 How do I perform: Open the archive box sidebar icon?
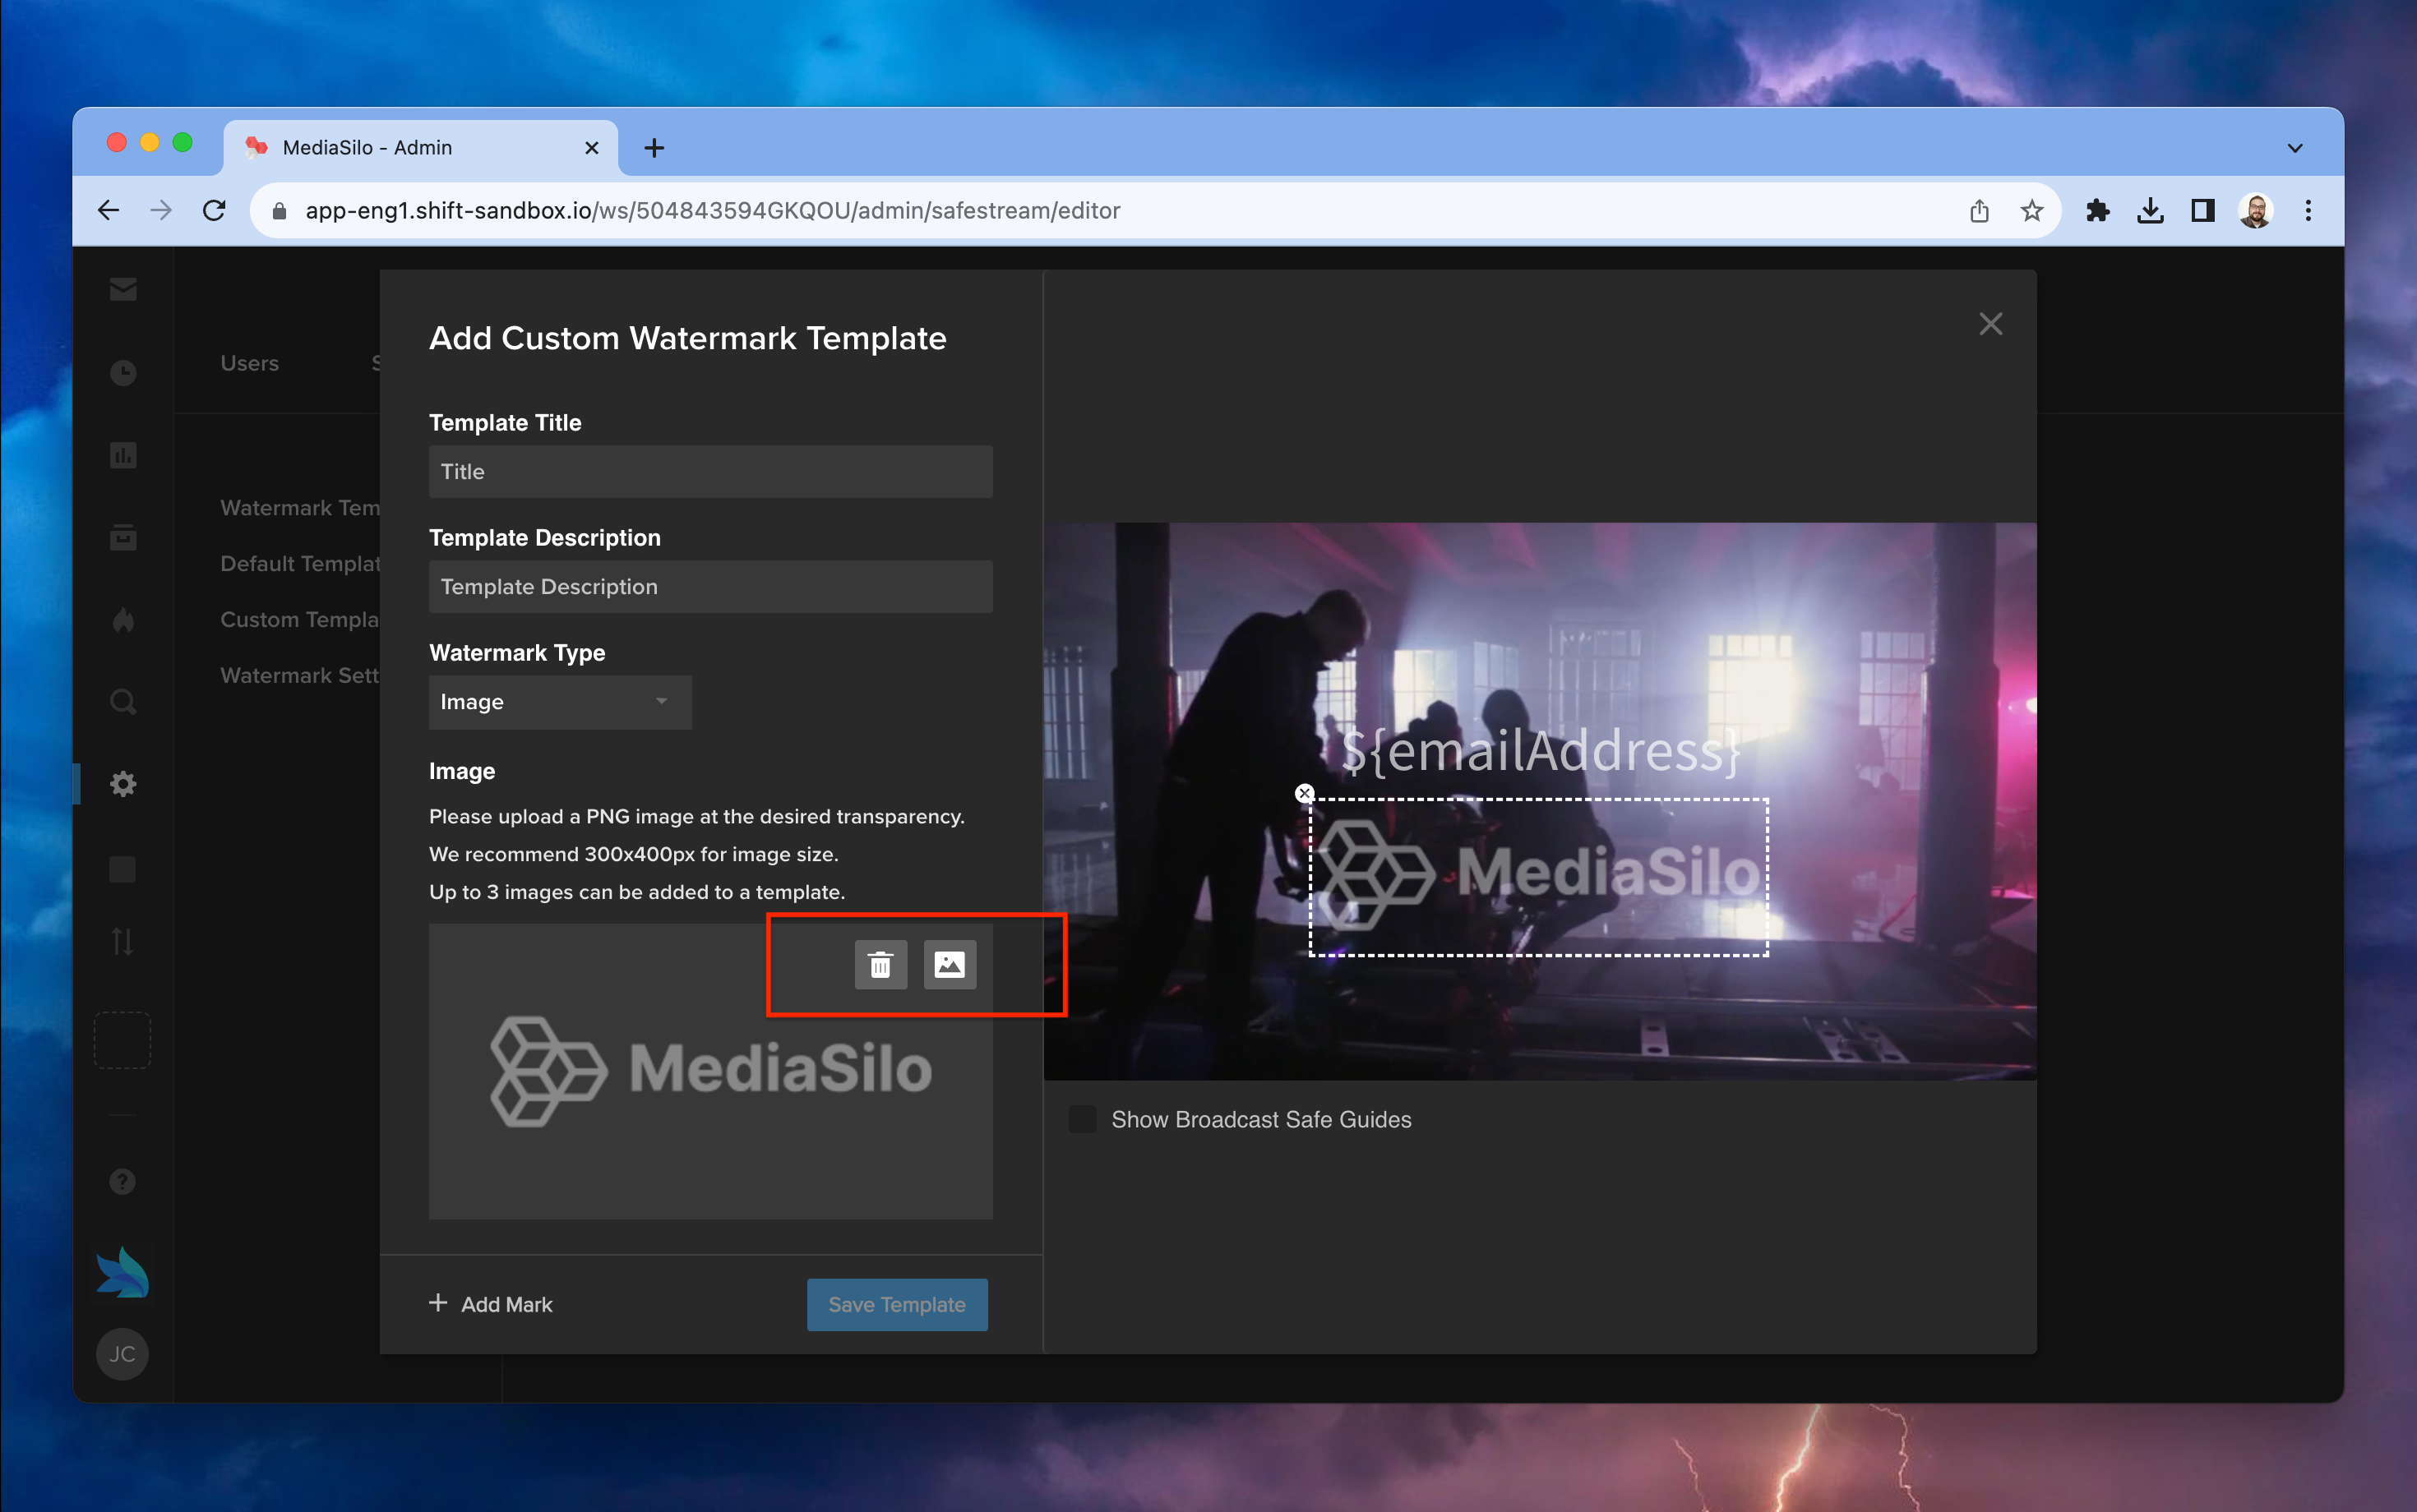[123, 537]
